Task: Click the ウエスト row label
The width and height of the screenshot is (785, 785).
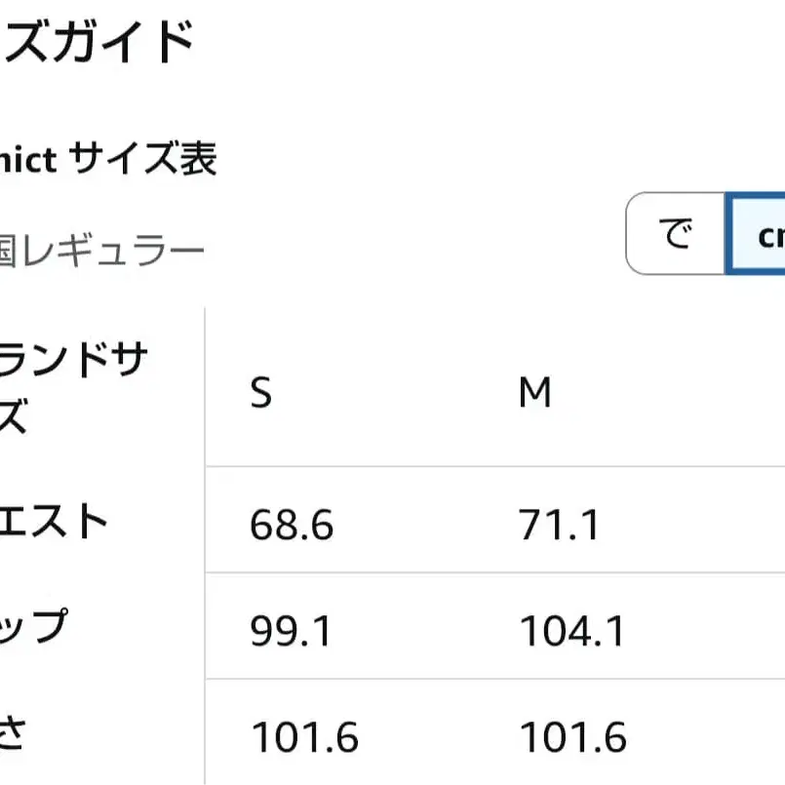Action: click(x=59, y=522)
